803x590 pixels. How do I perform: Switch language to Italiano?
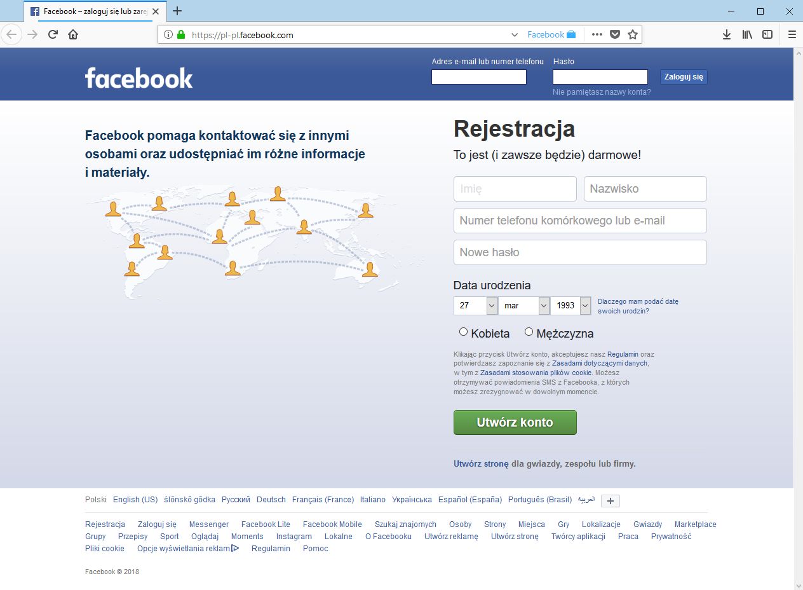point(373,500)
